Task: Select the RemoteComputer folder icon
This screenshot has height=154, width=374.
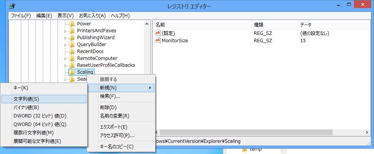Action: [x=72, y=58]
